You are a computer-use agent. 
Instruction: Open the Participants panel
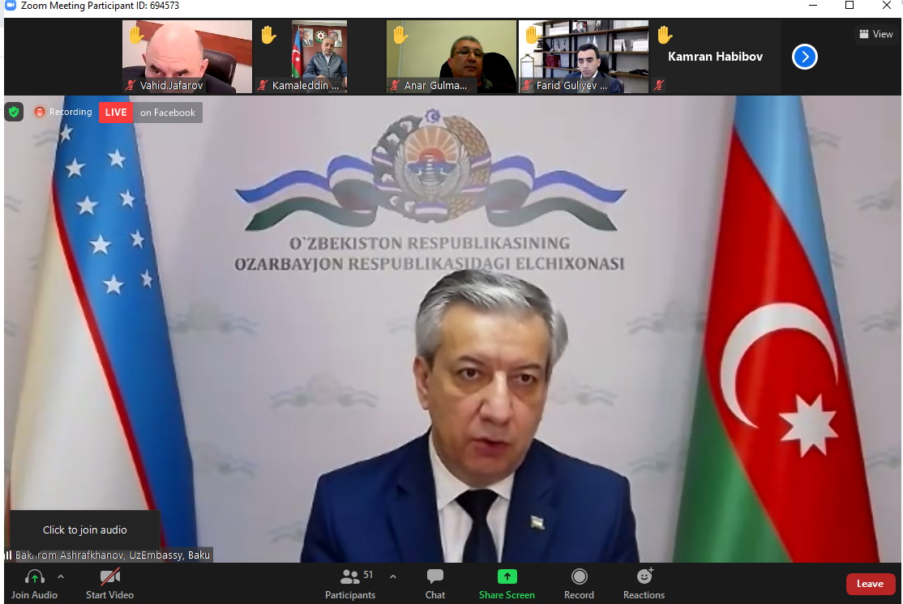[x=350, y=583]
